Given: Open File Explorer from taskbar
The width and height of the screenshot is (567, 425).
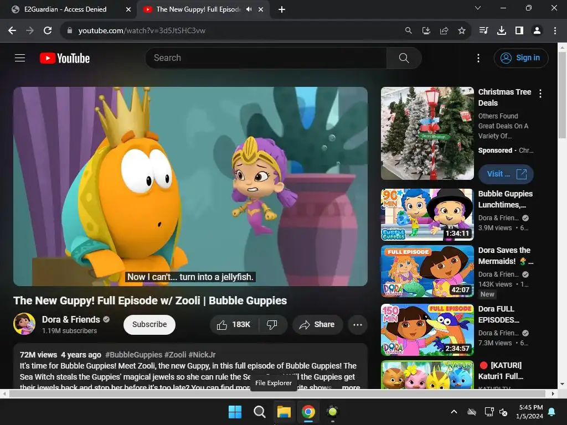Looking at the screenshot, I should coord(284,412).
